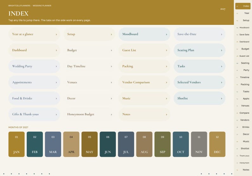The width and height of the screenshot is (252, 176).
Task: Switch to the Shotlist side tab
Action: [x=243, y=148]
